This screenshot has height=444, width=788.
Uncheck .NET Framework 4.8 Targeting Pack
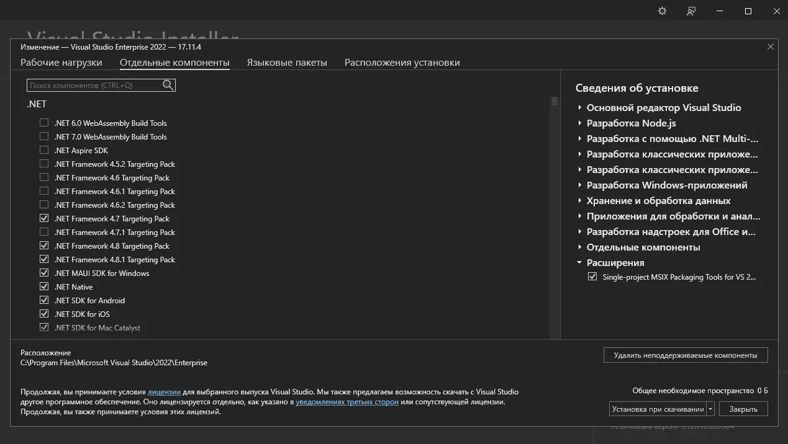(x=44, y=245)
